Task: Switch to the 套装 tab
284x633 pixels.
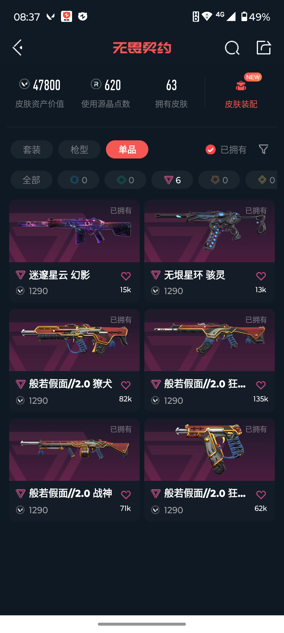Action: pyautogui.click(x=32, y=150)
